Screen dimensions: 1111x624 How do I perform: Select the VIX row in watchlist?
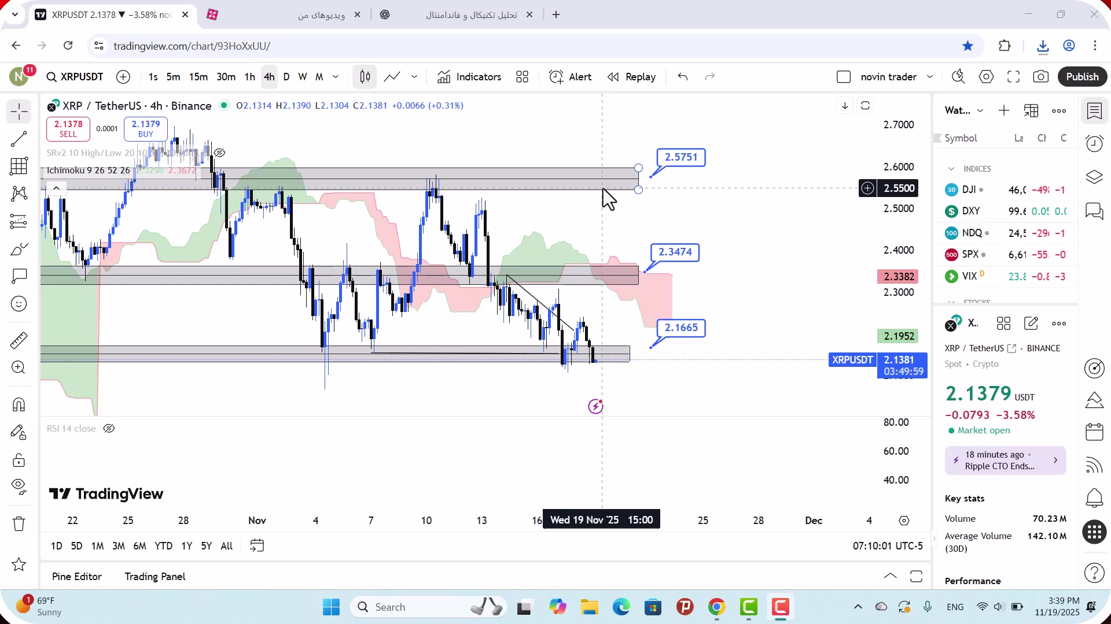coord(1005,276)
